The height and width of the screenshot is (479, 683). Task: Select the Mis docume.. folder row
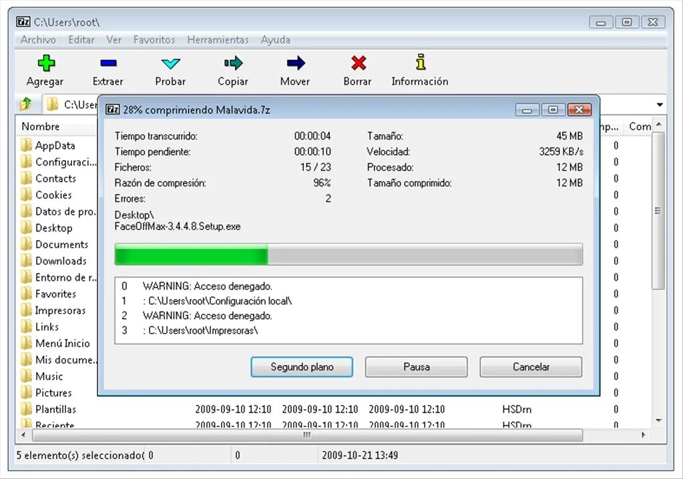pyautogui.click(x=58, y=360)
